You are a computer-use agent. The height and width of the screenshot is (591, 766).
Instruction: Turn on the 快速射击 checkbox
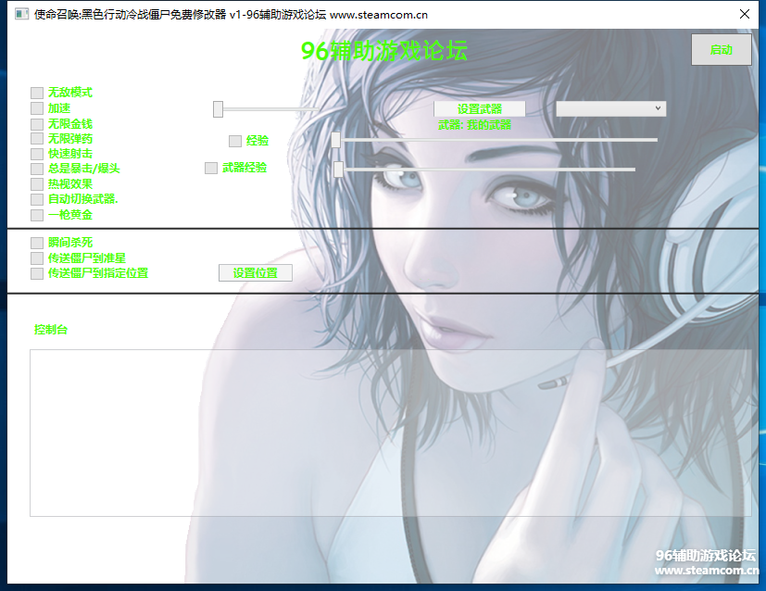tap(37, 154)
